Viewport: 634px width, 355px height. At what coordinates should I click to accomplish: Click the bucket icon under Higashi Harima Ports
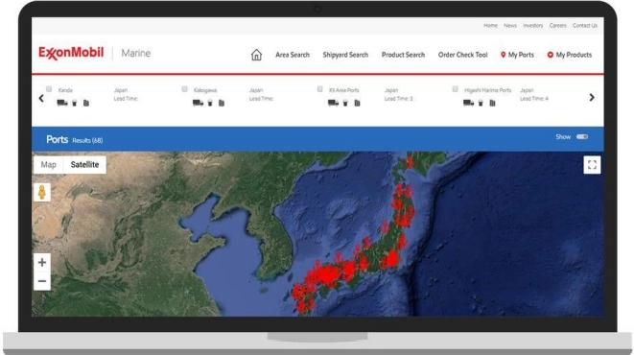[x=481, y=103]
